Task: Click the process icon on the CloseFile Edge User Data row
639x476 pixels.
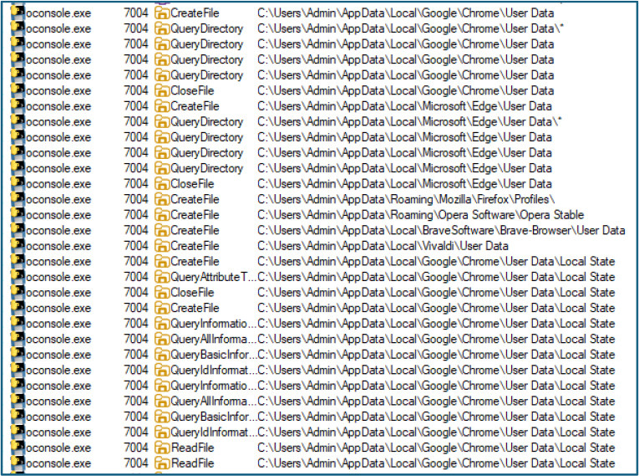Action: click(18, 183)
